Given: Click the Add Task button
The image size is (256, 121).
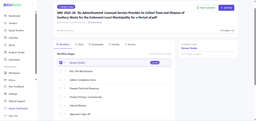Looking at the screenshot, I should (226, 8).
